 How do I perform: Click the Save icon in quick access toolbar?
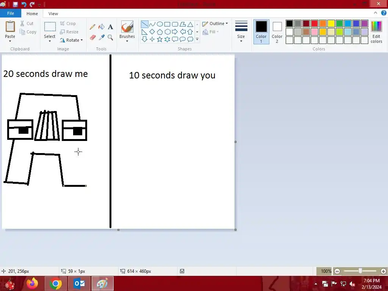click(x=15, y=4)
